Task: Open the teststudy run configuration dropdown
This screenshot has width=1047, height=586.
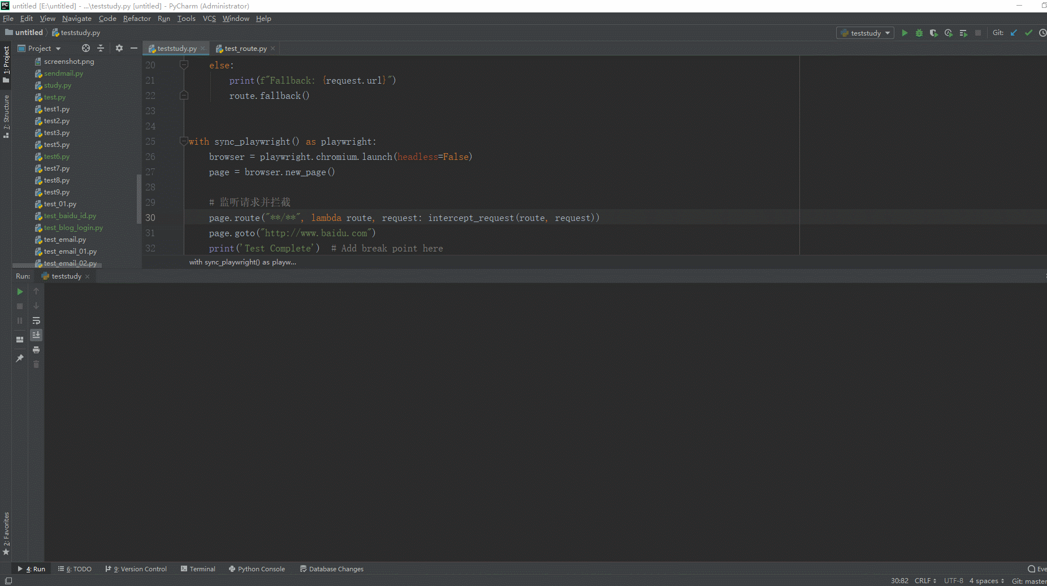Action: click(865, 33)
